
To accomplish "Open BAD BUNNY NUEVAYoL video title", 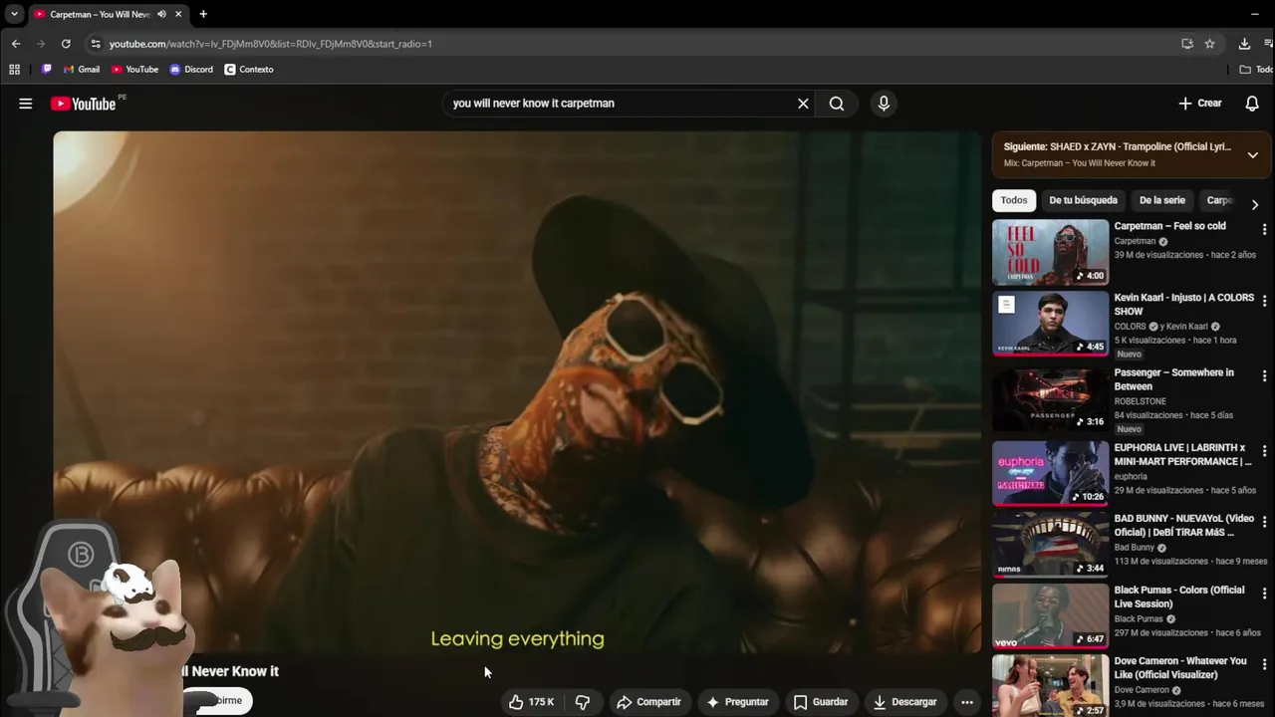I will (x=1183, y=526).
